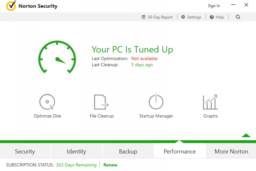Select the Performance tab
Viewport: 256px width, 171px height.
180,151
